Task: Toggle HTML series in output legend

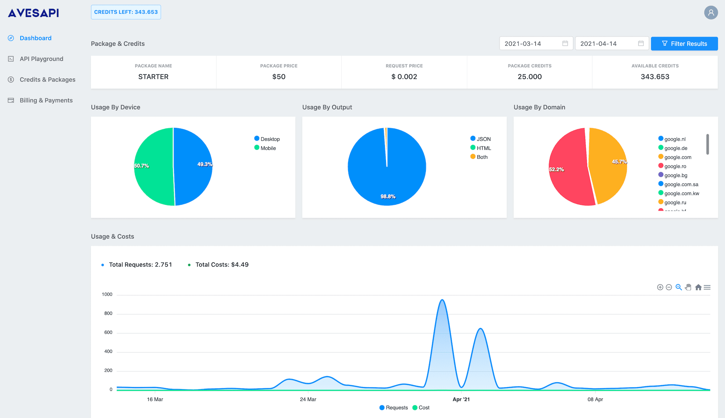Action: [481, 148]
